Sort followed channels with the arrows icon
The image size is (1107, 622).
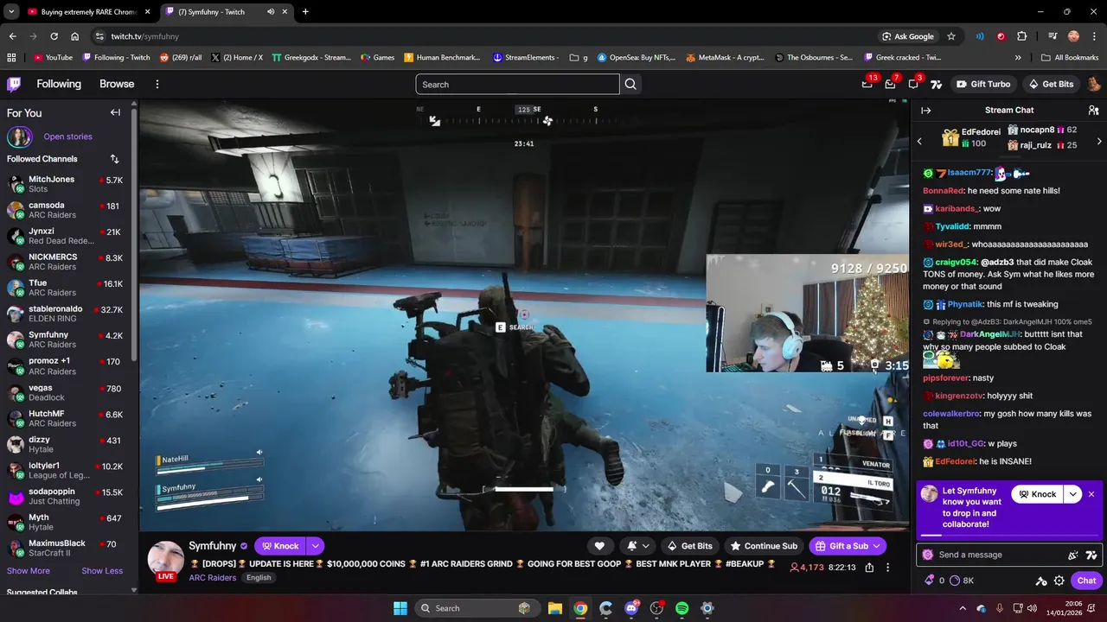pos(115,159)
